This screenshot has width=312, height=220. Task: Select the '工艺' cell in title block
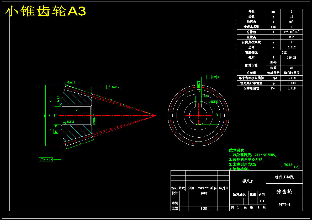coord(175,208)
